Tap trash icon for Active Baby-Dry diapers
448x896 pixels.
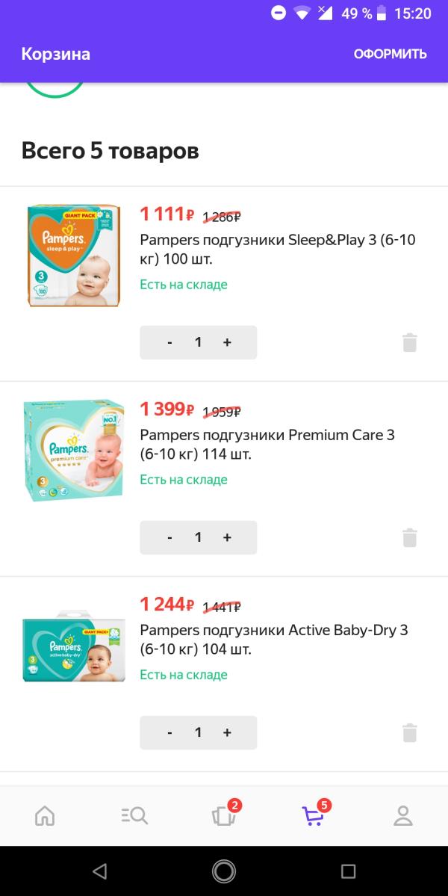[410, 732]
